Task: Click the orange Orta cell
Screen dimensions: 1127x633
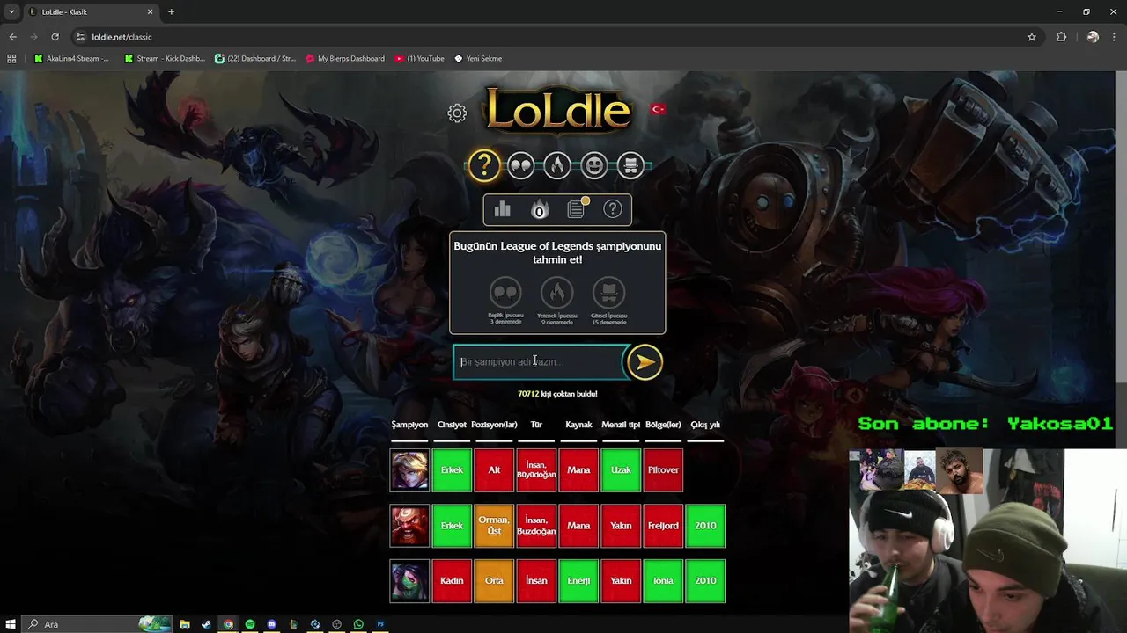Action: [x=494, y=581]
